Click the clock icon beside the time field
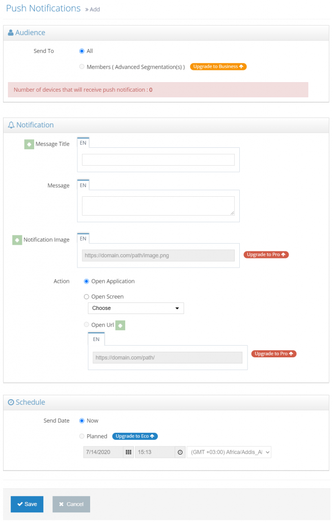 (179, 452)
